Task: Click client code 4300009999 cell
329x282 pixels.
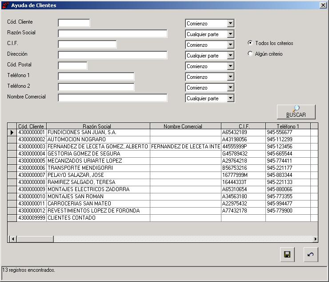Action: click(x=32, y=218)
